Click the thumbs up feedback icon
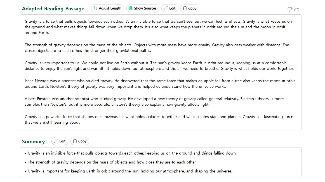The image size is (325, 182). point(297,9)
